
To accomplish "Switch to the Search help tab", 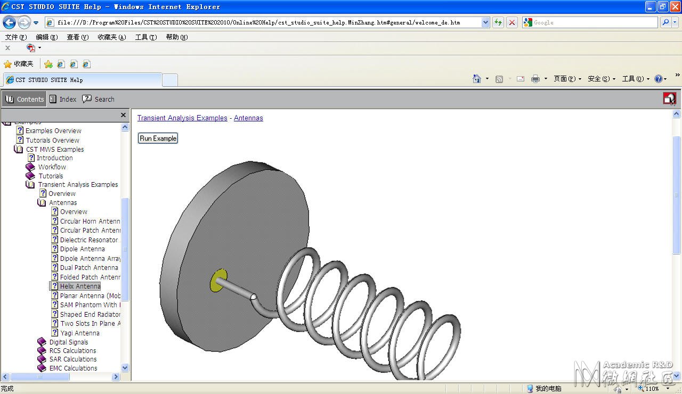I will (99, 99).
